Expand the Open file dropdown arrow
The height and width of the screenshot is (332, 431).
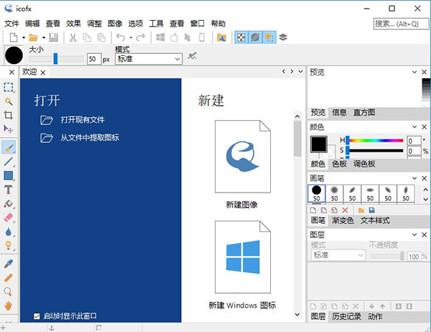pos(42,37)
